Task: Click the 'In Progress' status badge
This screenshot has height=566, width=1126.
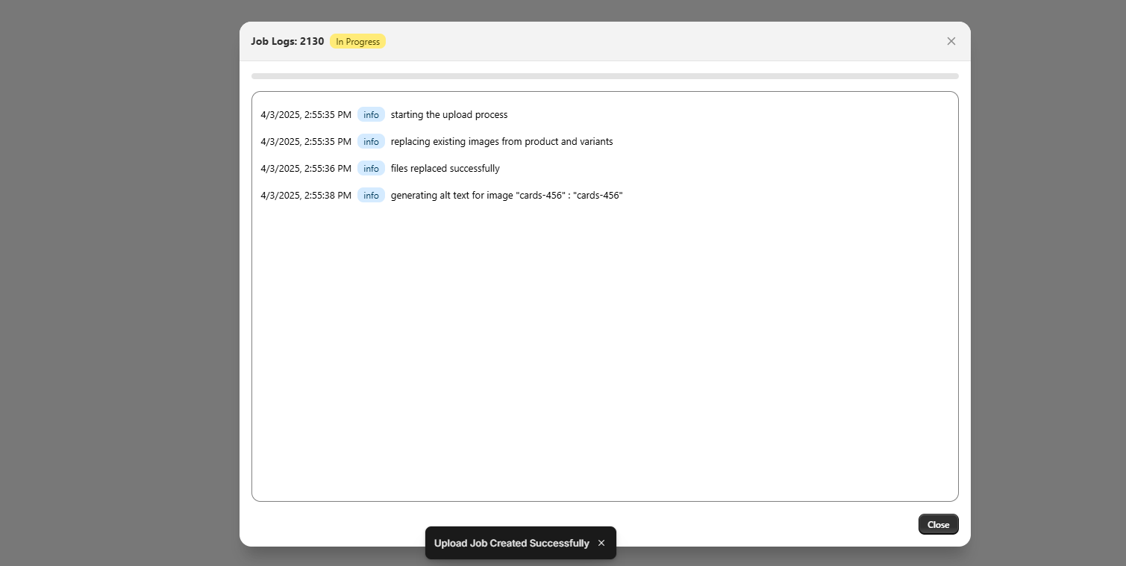Action: point(357,41)
